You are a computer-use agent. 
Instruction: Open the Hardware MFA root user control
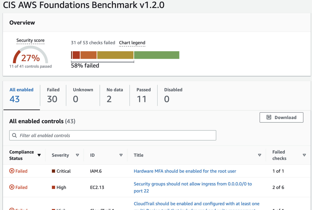pyautogui.click(x=185, y=171)
